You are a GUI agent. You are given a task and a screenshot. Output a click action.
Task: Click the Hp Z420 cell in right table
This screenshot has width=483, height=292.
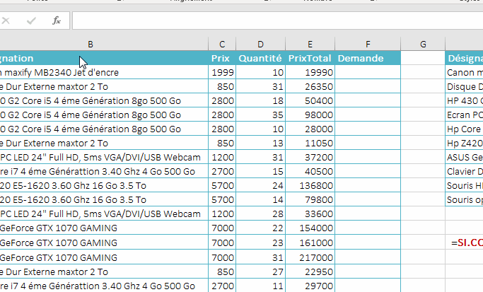pos(464,144)
